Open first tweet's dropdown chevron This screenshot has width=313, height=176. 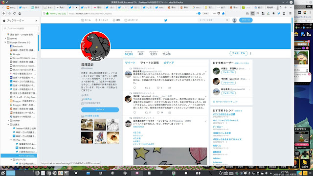point(205,71)
